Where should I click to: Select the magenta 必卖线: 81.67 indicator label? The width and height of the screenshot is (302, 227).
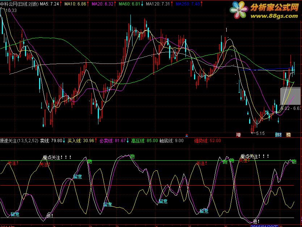113,141
